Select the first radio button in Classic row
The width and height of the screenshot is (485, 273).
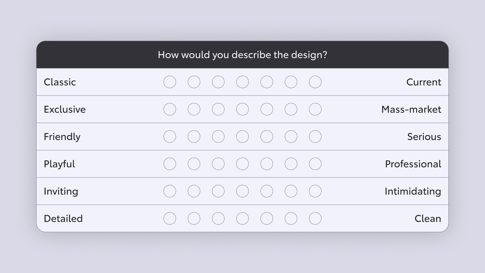click(170, 82)
